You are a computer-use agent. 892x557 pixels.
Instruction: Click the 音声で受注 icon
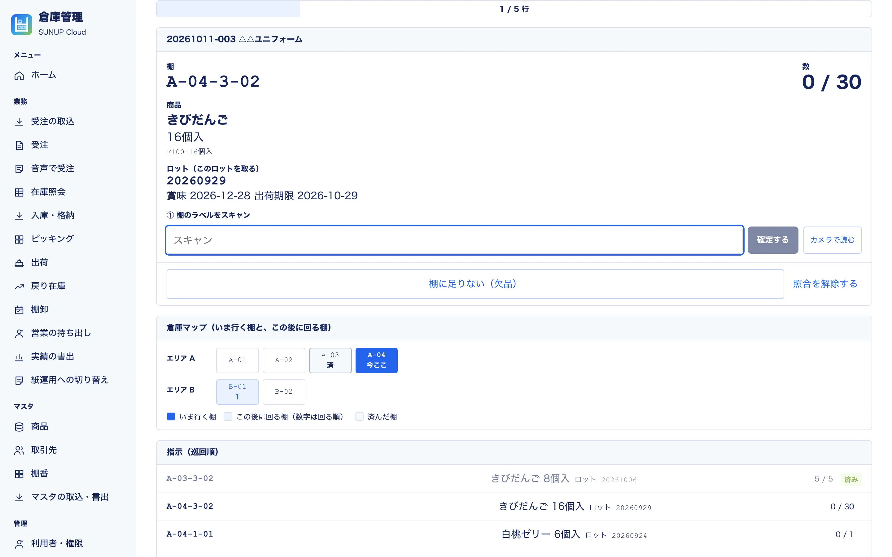click(x=19, y=169)
